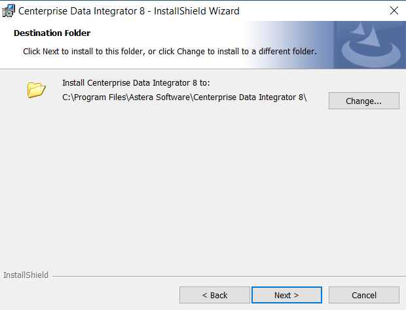
Task: Close the InstallShield Wizard window
Action: coord(394,10)
